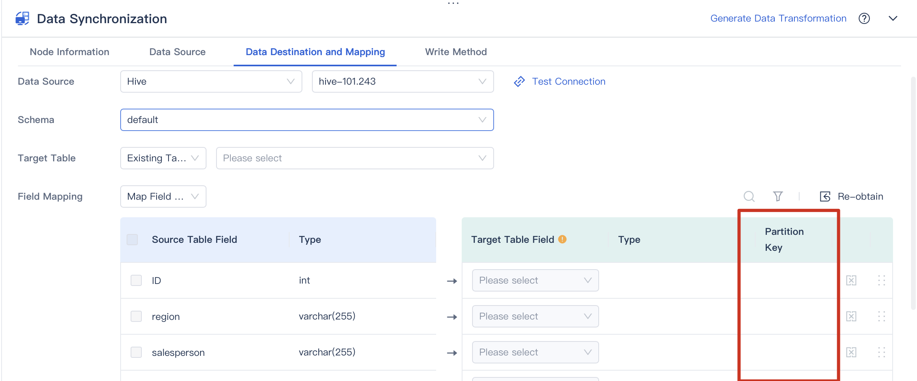917x381 pixels.
Task: Open the help question mark icon
Action: point(864,18)
